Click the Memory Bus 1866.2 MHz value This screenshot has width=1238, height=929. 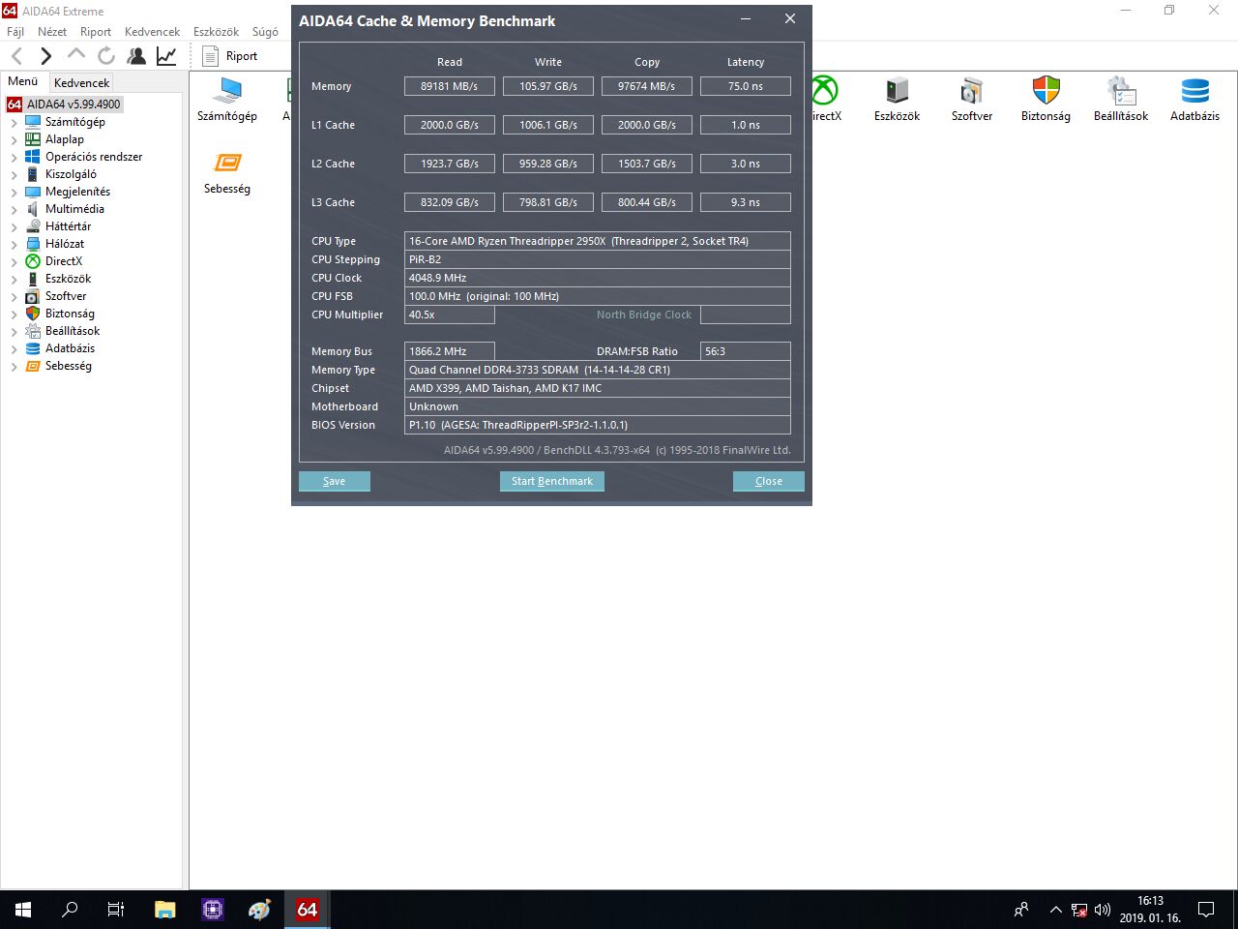click(x=450, y=351)
